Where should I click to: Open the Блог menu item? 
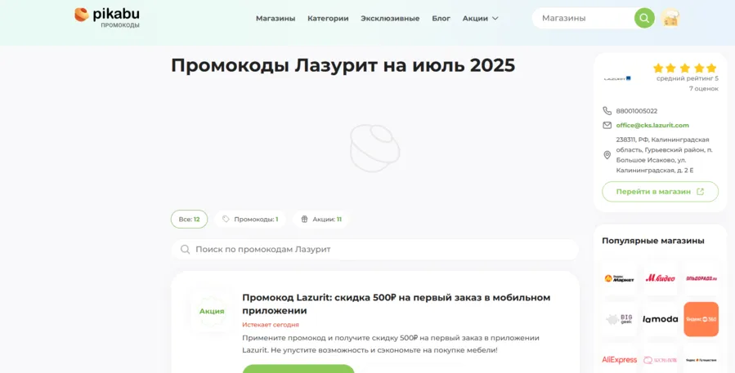441,19
